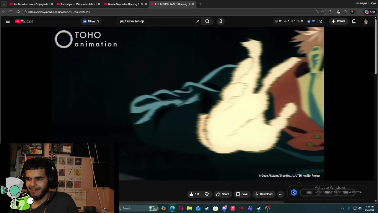Open a new browser tab
Viewport: 378px width, 213px height.
pos(200,4)
